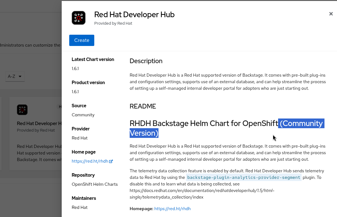Click the Latest Chart version value 1.6.1

pos(75,69)
